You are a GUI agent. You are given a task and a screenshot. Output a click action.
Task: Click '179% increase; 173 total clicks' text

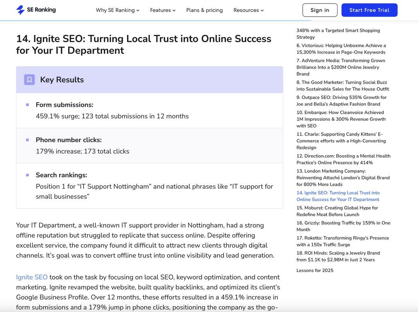(x=83, y=151)
